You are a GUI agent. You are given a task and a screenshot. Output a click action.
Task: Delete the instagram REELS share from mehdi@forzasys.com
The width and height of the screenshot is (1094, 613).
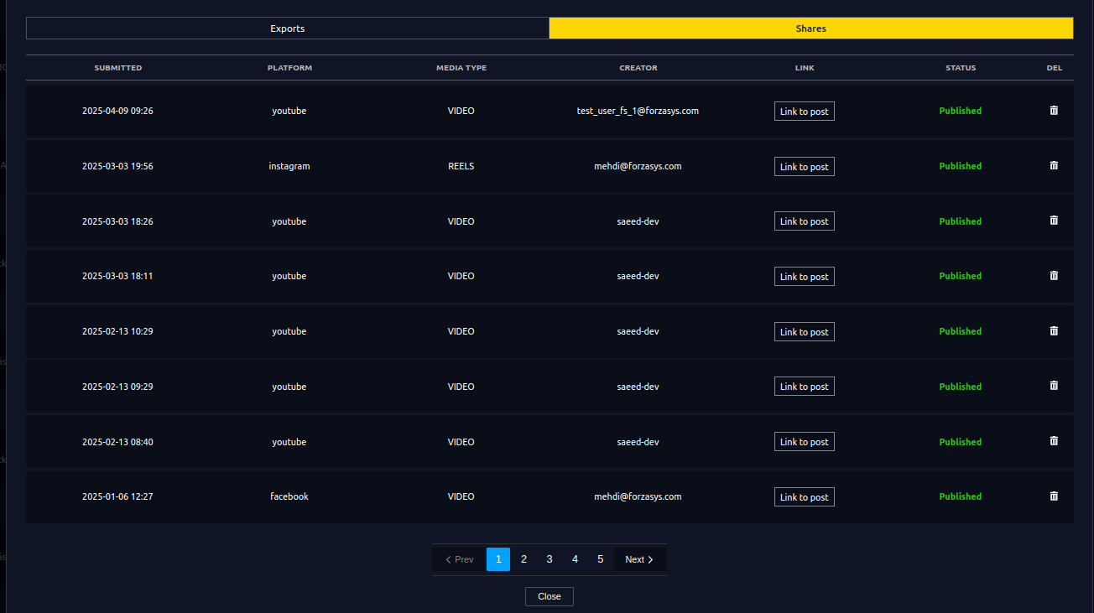click(1054, 165)
